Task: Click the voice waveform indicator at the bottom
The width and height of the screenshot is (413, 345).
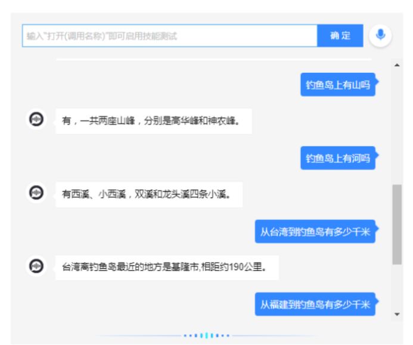Action: pos(206,335)
